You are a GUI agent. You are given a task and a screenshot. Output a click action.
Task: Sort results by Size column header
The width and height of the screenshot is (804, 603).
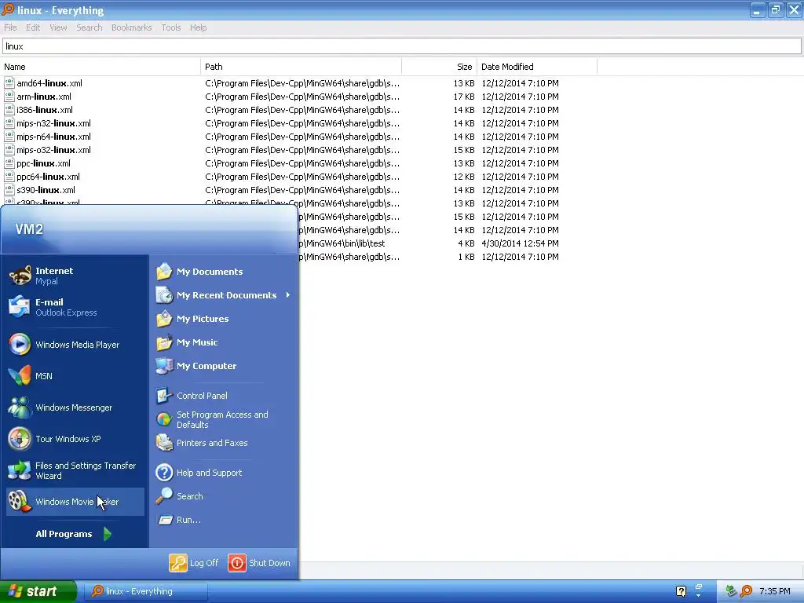[x=440, y=67]
